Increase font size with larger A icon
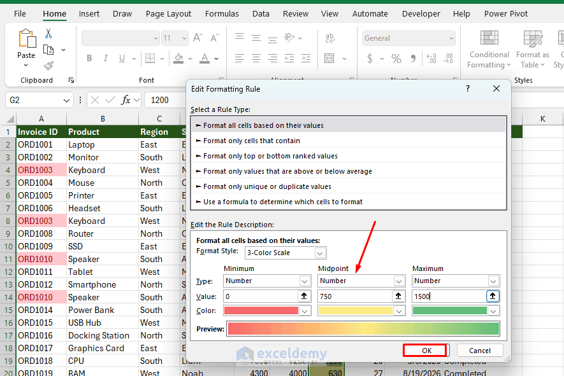 (198, 38)
